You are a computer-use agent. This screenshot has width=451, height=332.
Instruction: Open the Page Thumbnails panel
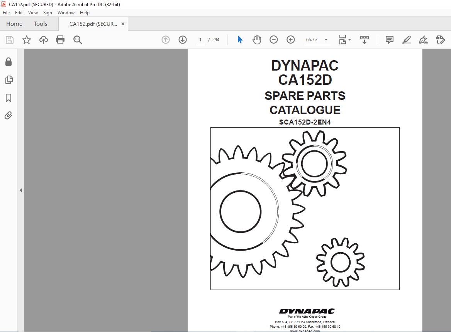click(9, 80)
